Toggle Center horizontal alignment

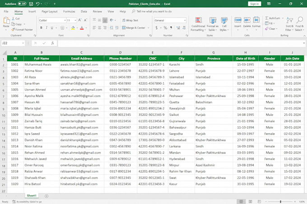(x=99, y=28)
